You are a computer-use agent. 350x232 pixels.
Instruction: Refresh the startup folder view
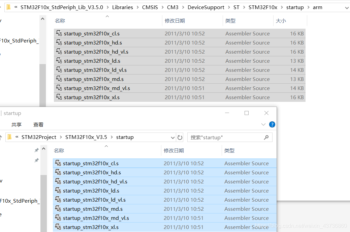pyautogui.click(x=180, y=138)
